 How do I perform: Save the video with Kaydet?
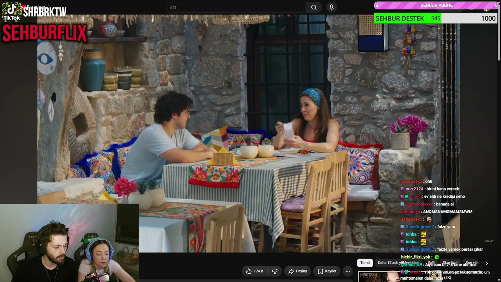327,271
